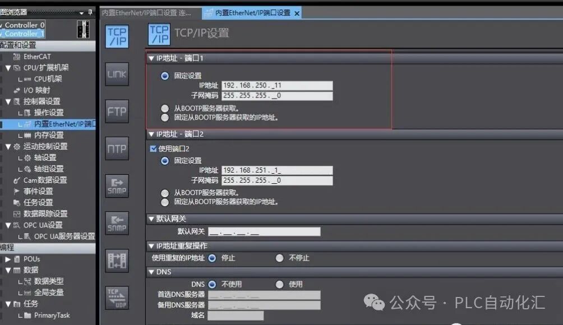Click the EtherCAT icon in the tree
The height and width of the screenshot is (325, 563).
17,57
